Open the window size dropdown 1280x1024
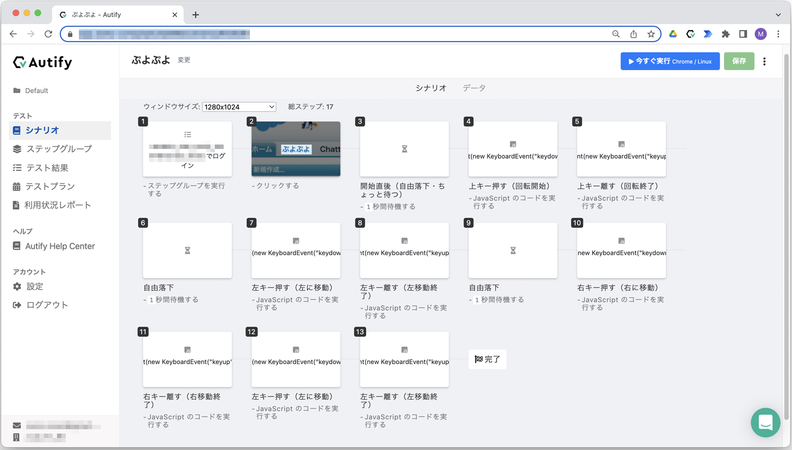Image resolution: width=792 pixels, height=450 pixels. (x=239, y=107)
